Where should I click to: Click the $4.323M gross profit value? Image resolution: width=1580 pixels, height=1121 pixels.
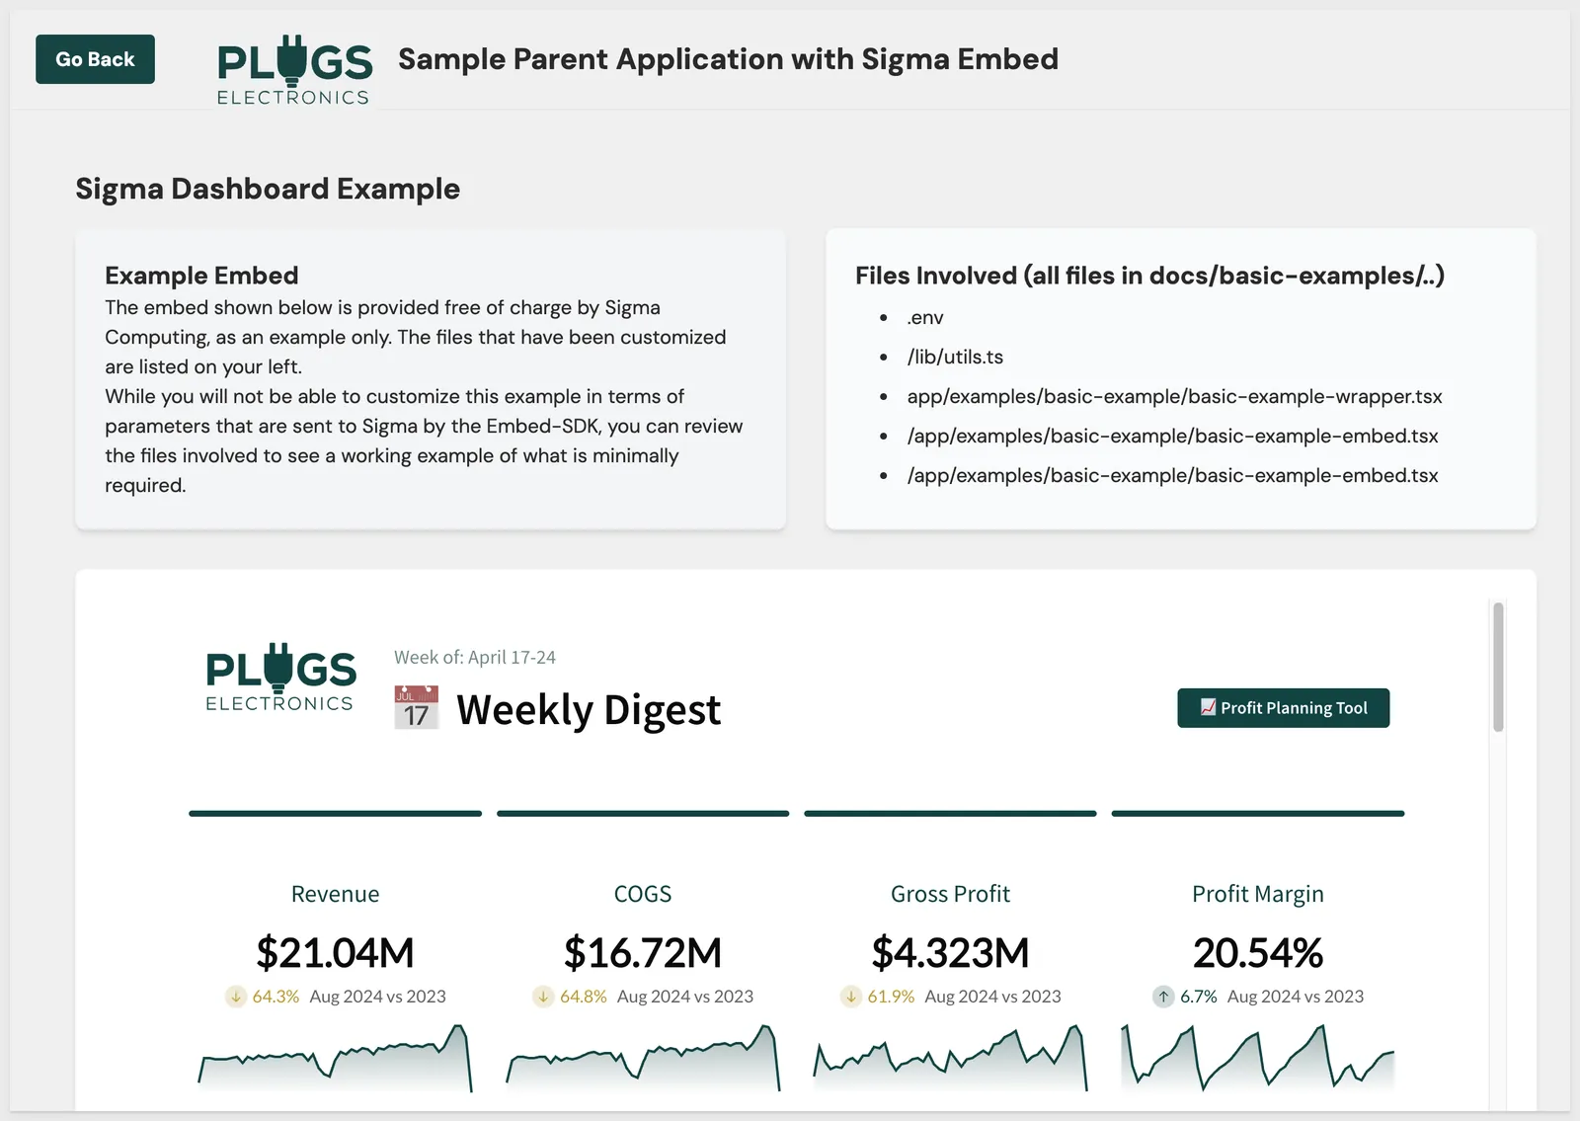click(950, 953)
